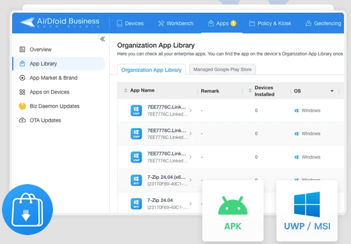Expand 7-Zip 24.04 row chevron
This screenshot has width=351, height=244.
(x=190, y=204)
